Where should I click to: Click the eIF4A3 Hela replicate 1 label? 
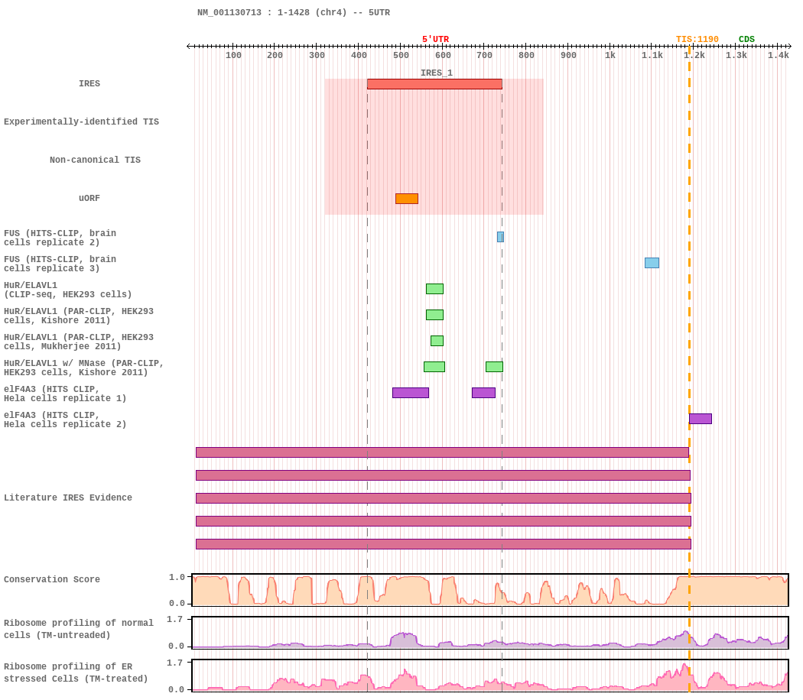[x=65, y=394]
